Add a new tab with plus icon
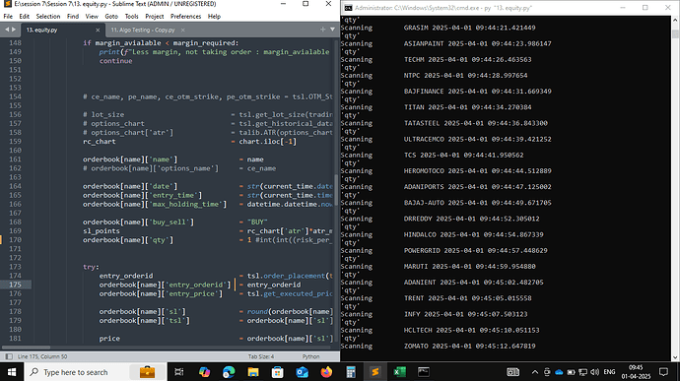Image resolution: width=680 pixels, height=381 pixels. [322, 30]
